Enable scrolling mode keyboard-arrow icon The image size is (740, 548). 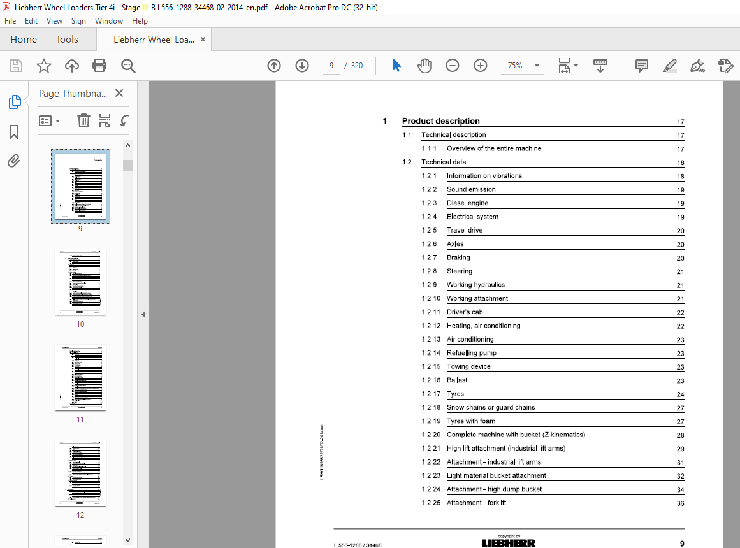coord(600,66)
